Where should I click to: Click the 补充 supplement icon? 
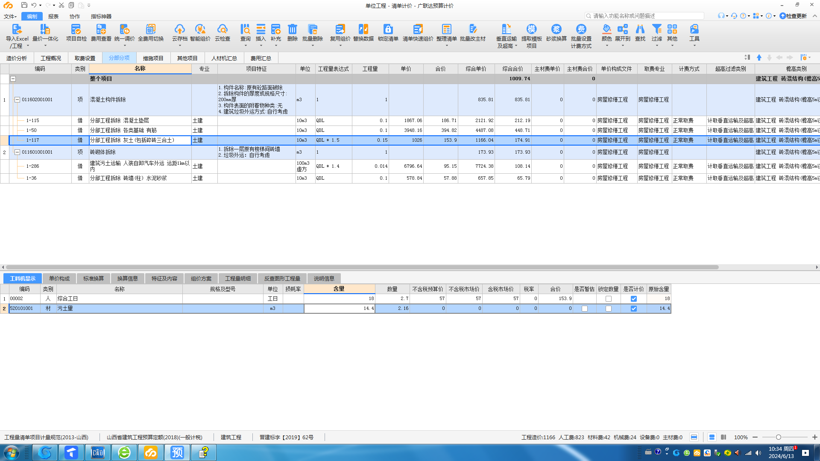(276, 29)
